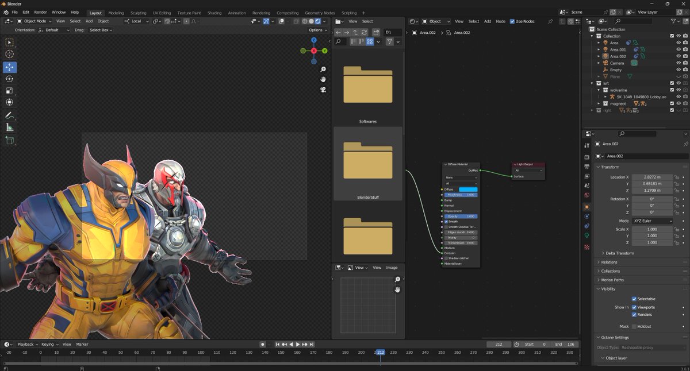Click the file browser filter funnel icon
690x371 pixels.
pos(389,41)
